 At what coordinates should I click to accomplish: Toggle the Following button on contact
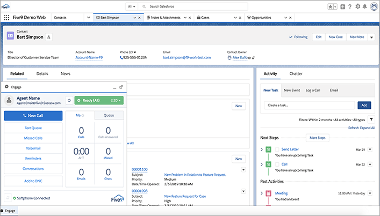[x=298, y=37]
